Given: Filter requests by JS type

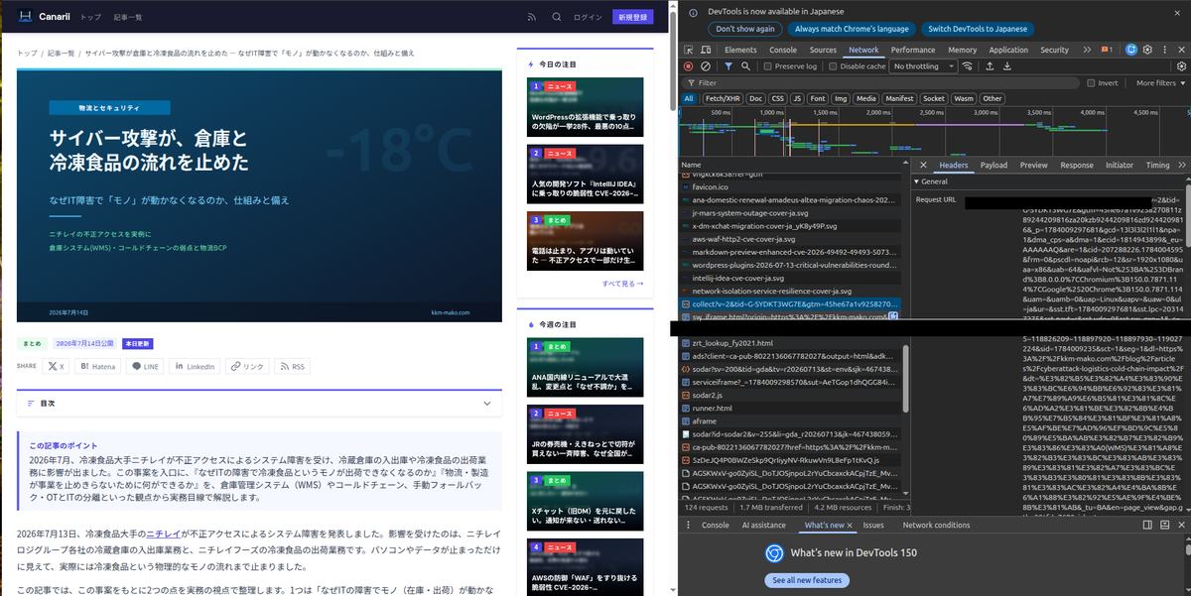Looking at the screenshot, I should pos(796,98).
